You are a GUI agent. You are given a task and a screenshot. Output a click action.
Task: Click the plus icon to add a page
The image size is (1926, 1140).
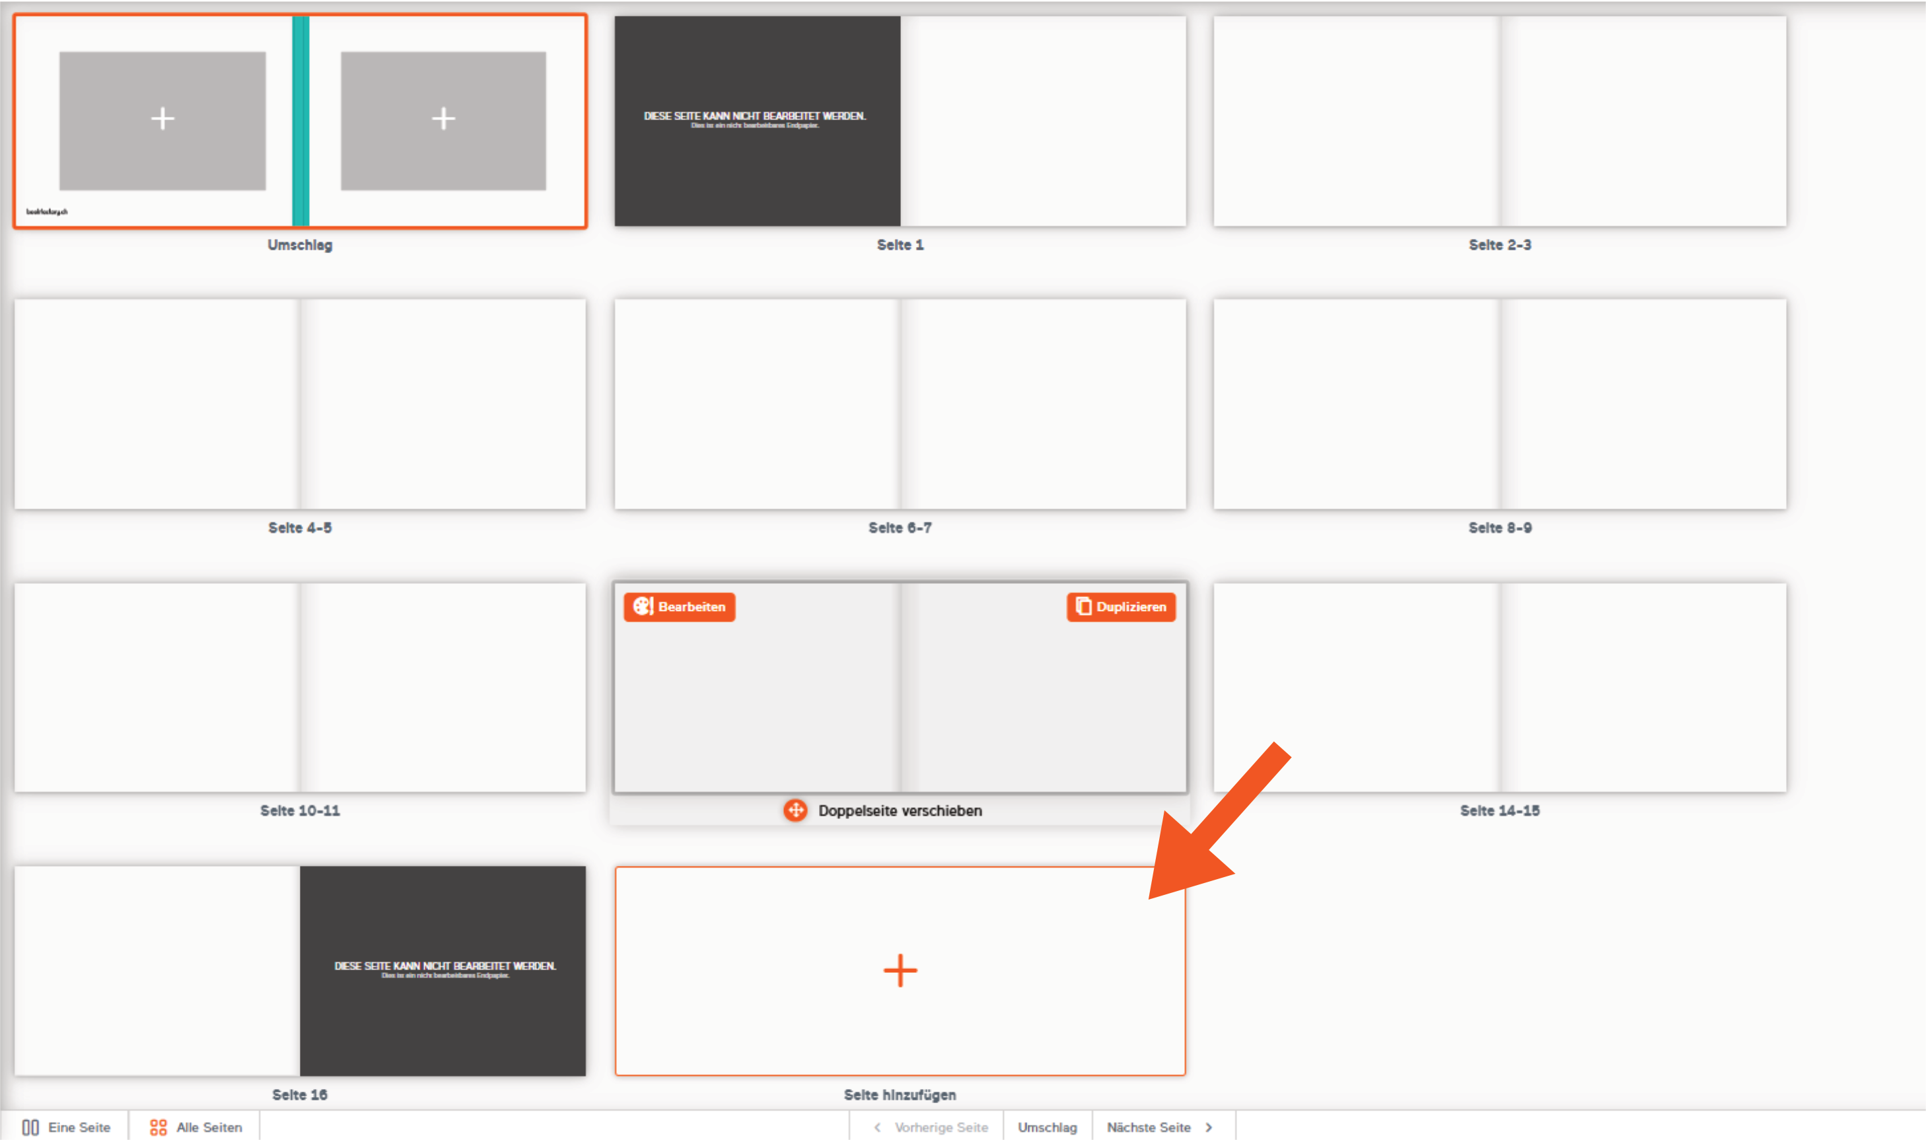point(900,970)
